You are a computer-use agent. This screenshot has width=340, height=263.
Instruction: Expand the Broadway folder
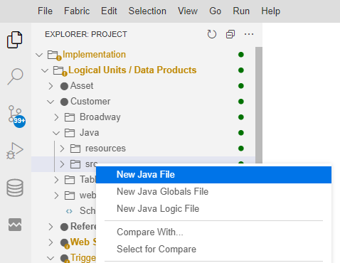(56, 117)
